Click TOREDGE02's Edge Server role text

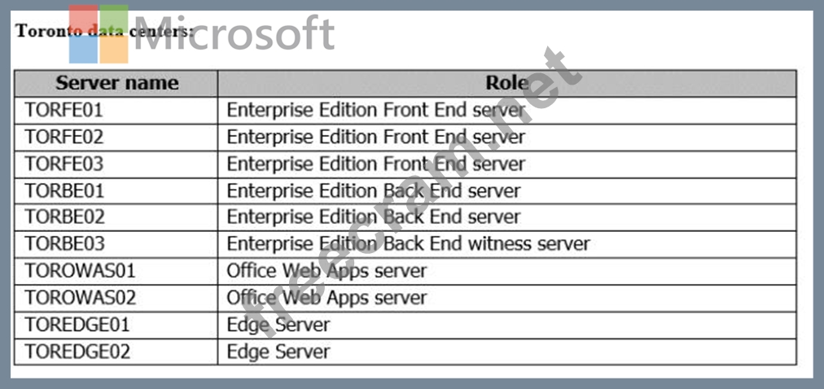278,352
